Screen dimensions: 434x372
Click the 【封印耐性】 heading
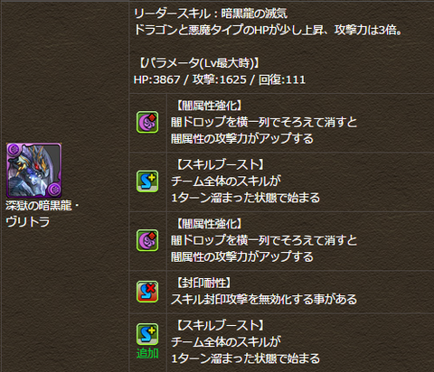(203, 283)
